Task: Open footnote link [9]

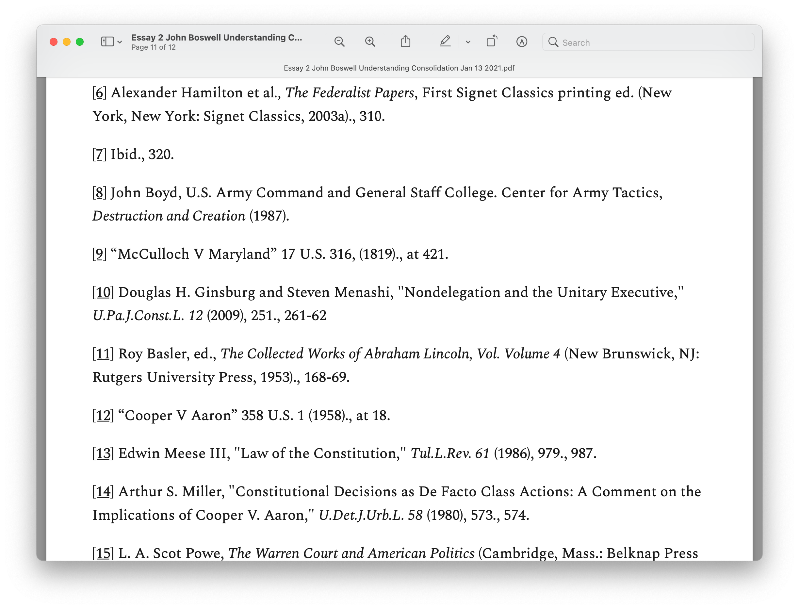Action: [100, 255]
